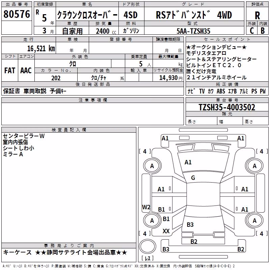This screenshot has width=270, height=270.
Task: Click inspector note ミラーA
Action: click(x=13, y=154)
